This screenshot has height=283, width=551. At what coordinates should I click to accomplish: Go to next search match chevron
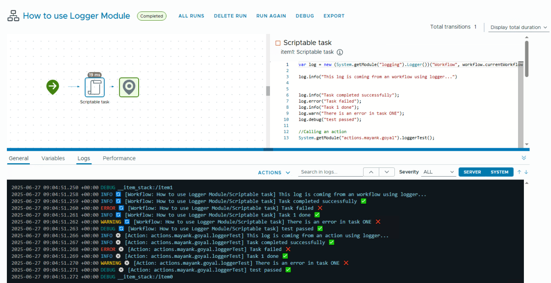point(387,172)
